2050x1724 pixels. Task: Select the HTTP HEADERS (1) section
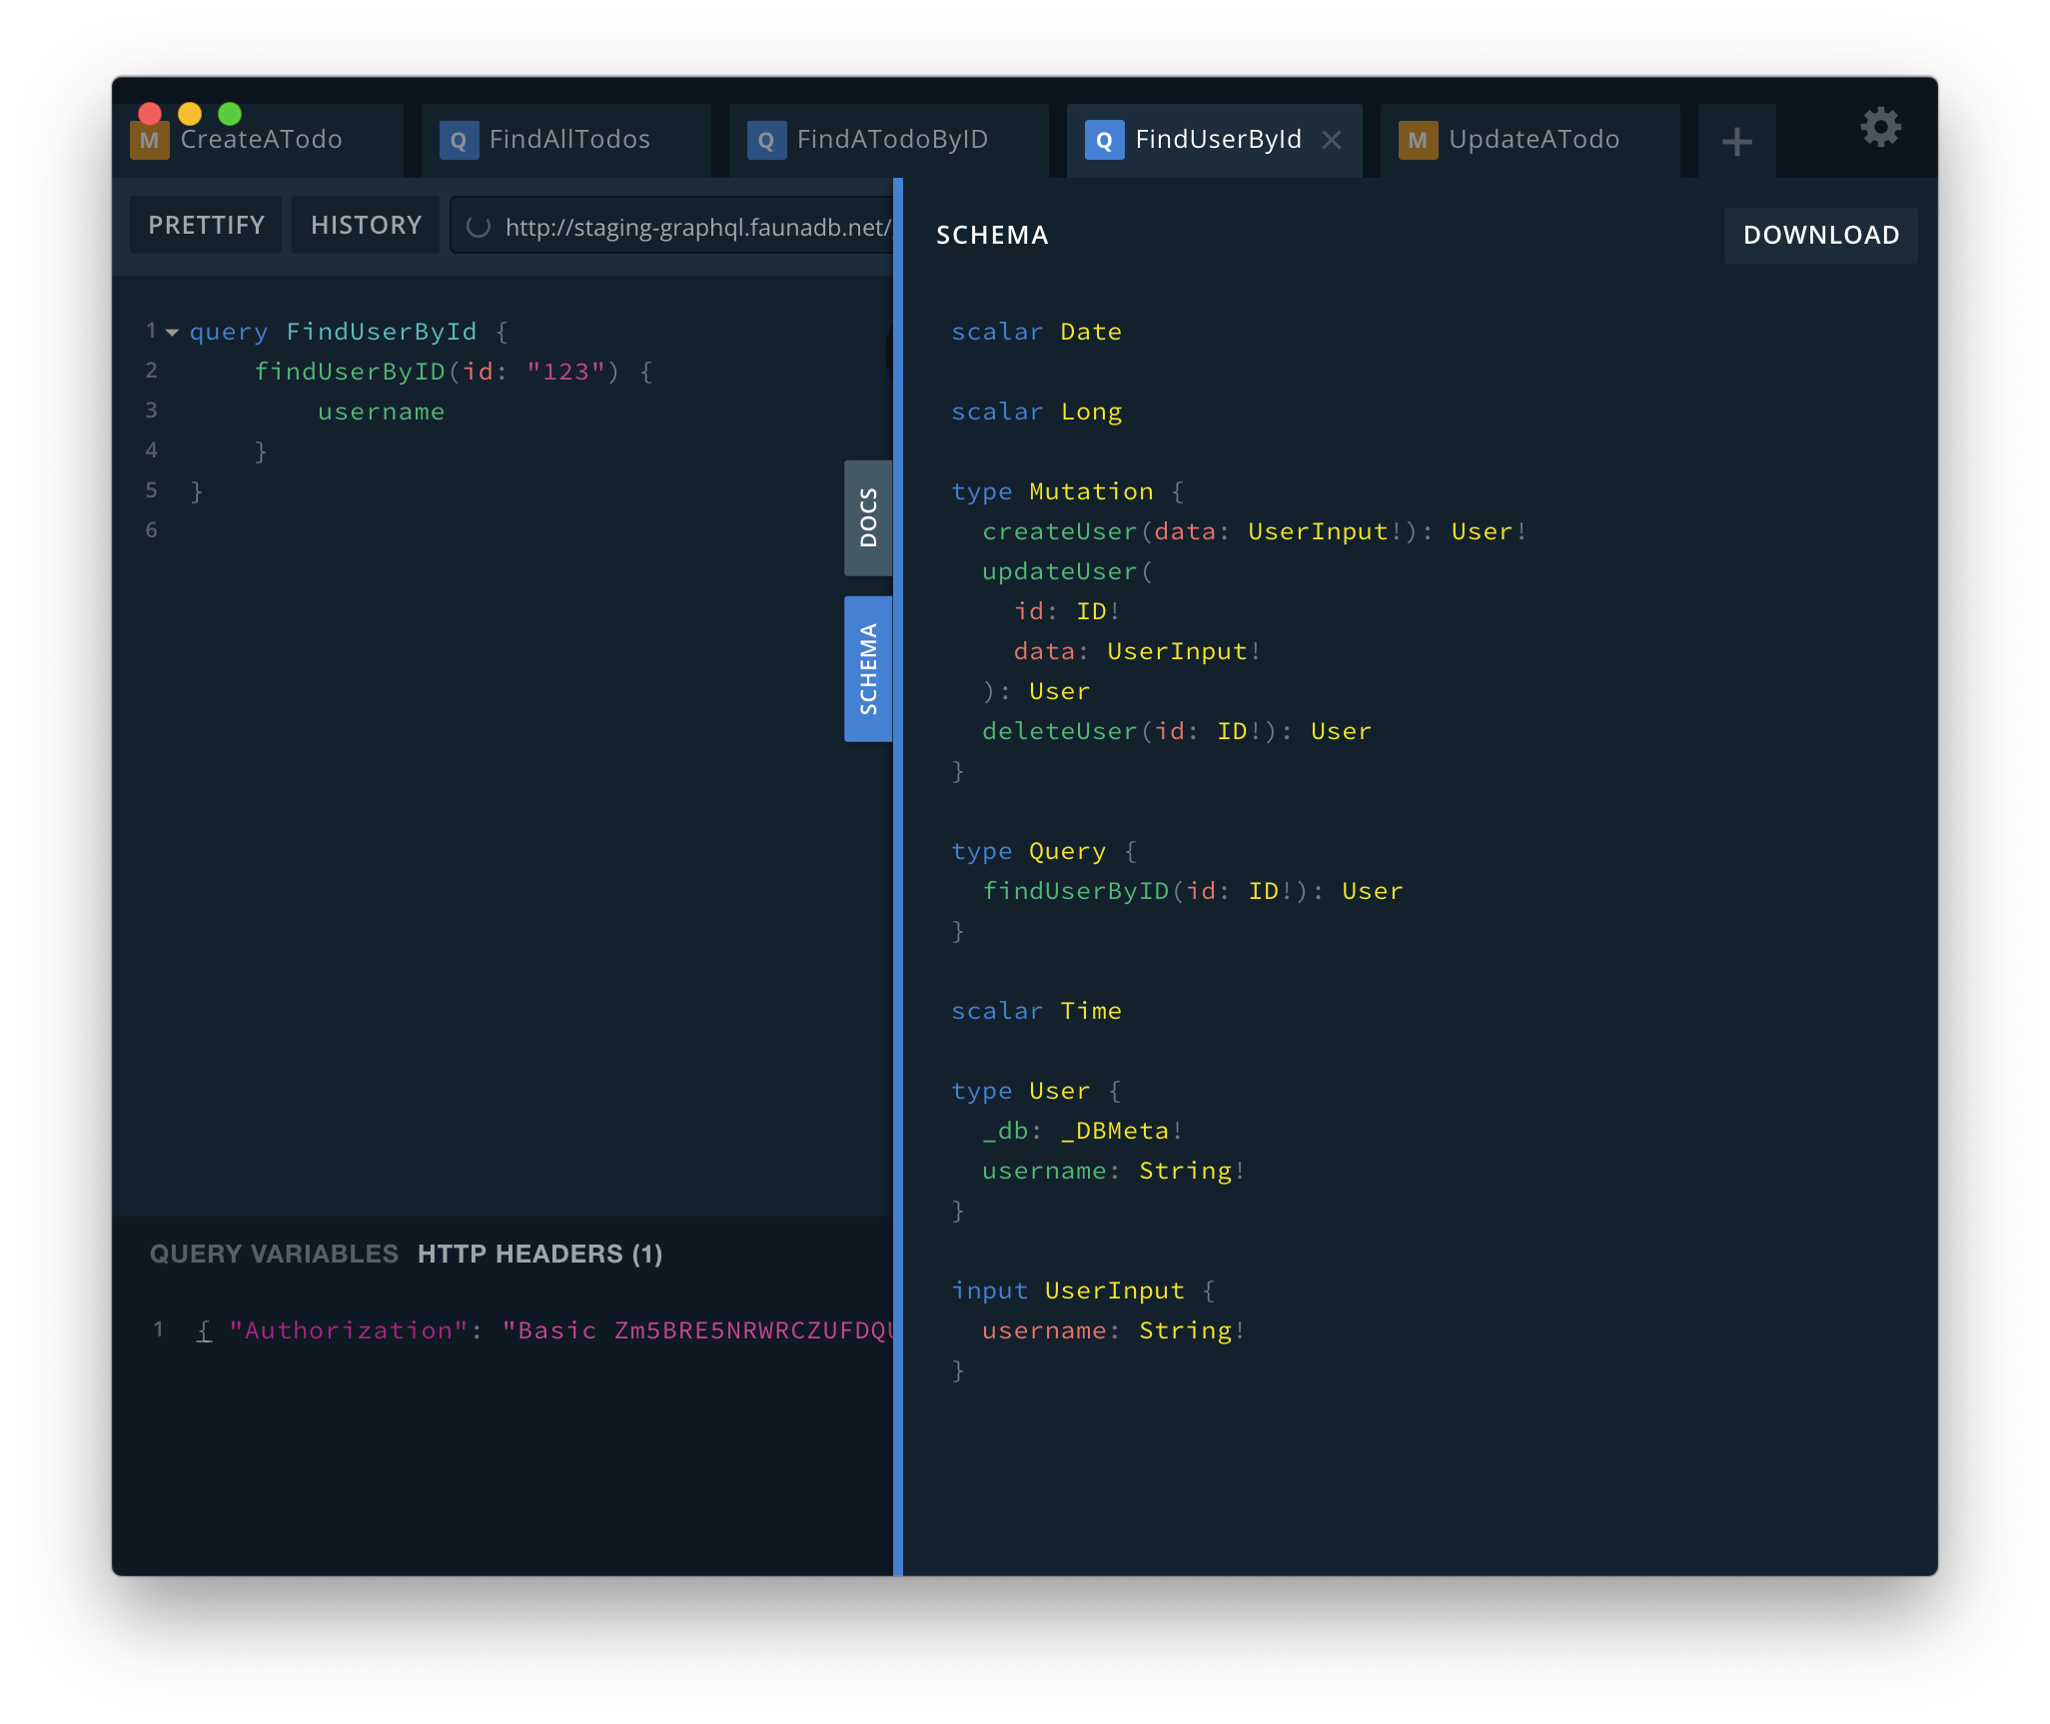(540, 1254)
